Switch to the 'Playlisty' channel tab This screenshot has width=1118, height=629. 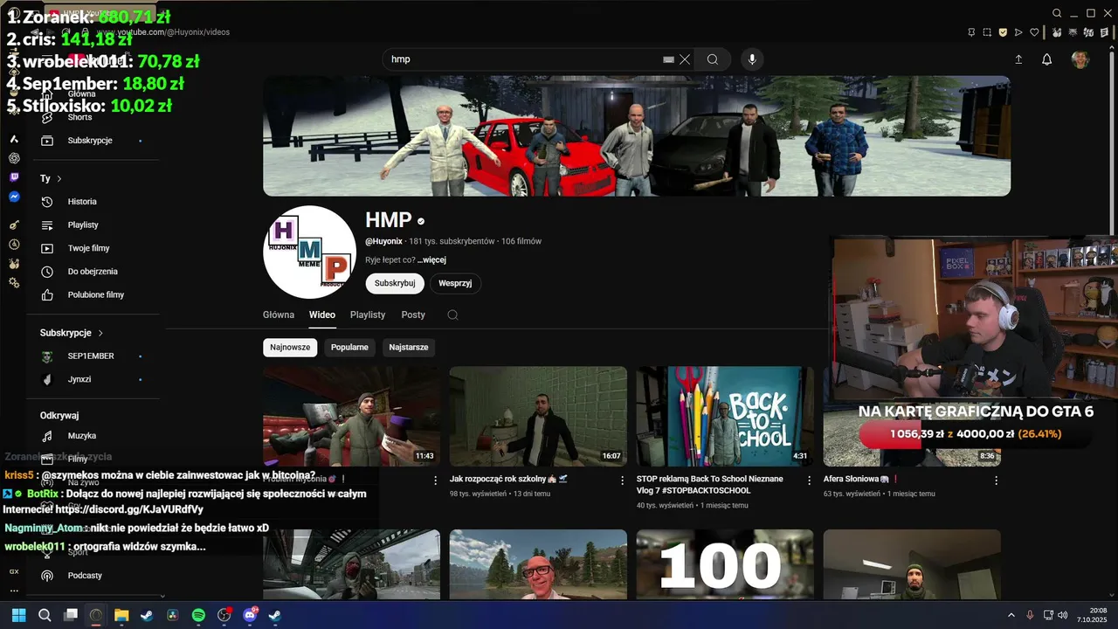point(368,314)
